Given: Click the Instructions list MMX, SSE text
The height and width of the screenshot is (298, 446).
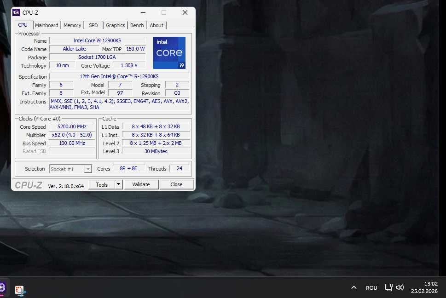Looking at the screenshot, I should (x=119, y=104).
